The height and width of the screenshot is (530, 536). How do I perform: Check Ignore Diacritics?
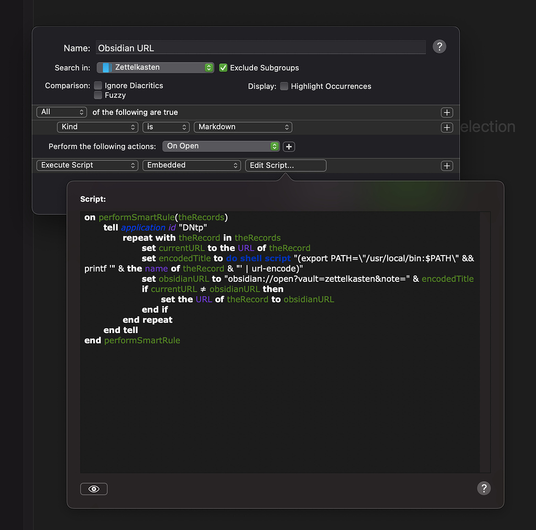point(98,85)
